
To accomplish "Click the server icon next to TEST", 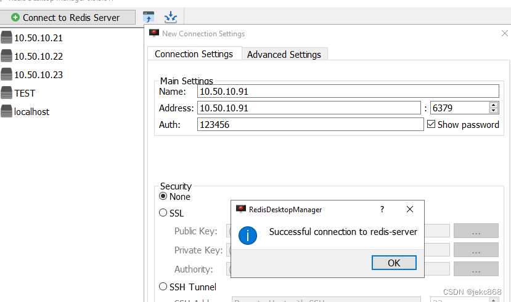I will tap(6, 93).
